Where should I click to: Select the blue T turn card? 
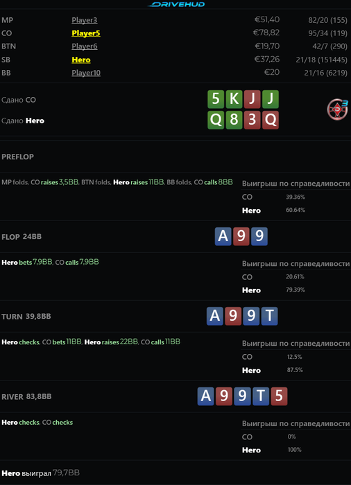pos(270,316)
